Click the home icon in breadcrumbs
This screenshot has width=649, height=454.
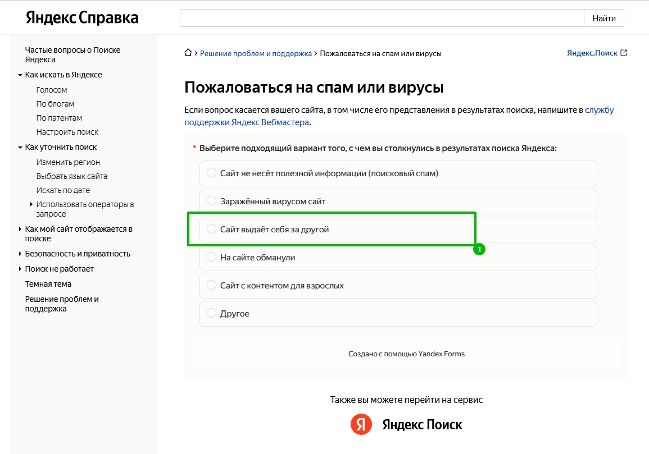pos(188,53)
